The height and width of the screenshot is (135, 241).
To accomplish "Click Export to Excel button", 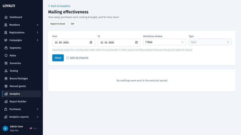I will [58, 24].
